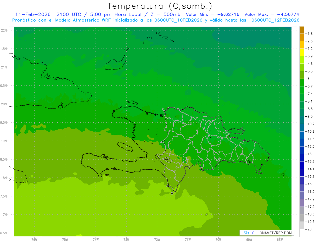Pick the blue swatch between -13 and -13.7

pos(302,158)
